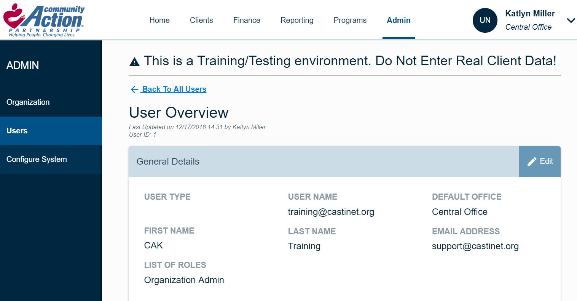Click the support@castinet.org email address
Screen dimensions: 577x301
coord(475,246)
